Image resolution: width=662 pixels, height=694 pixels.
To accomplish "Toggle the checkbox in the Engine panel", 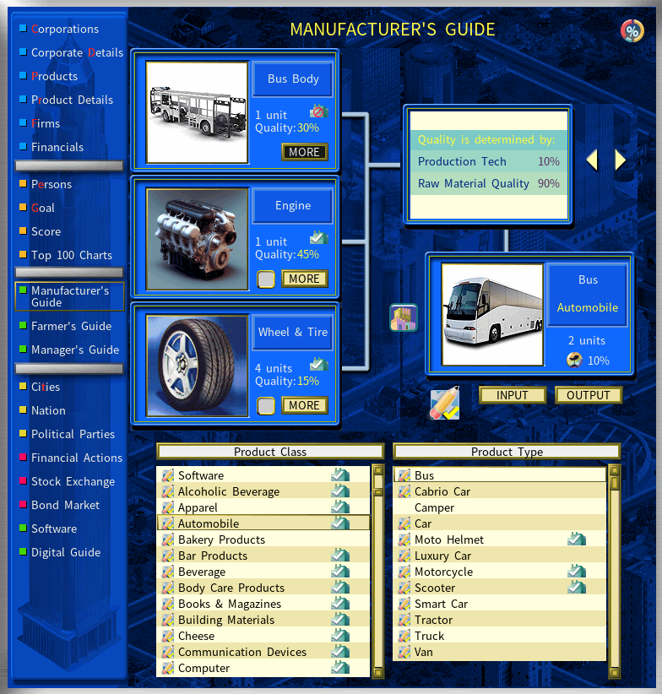I will 266,279.
